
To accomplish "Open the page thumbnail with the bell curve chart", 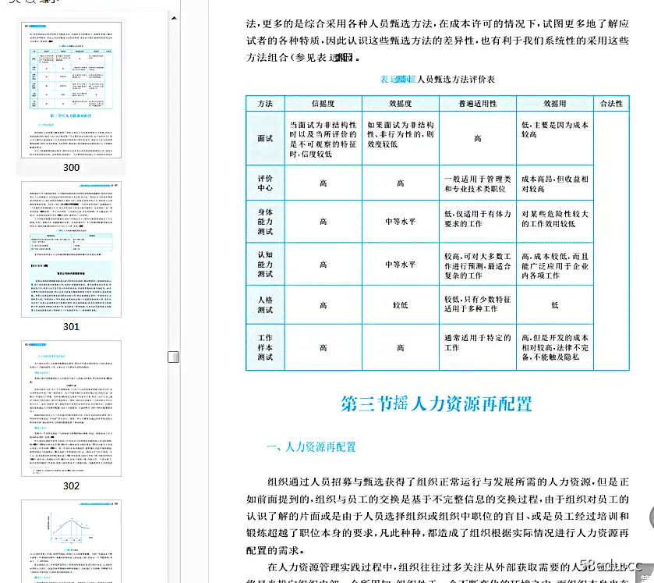I will coord(71,541).
